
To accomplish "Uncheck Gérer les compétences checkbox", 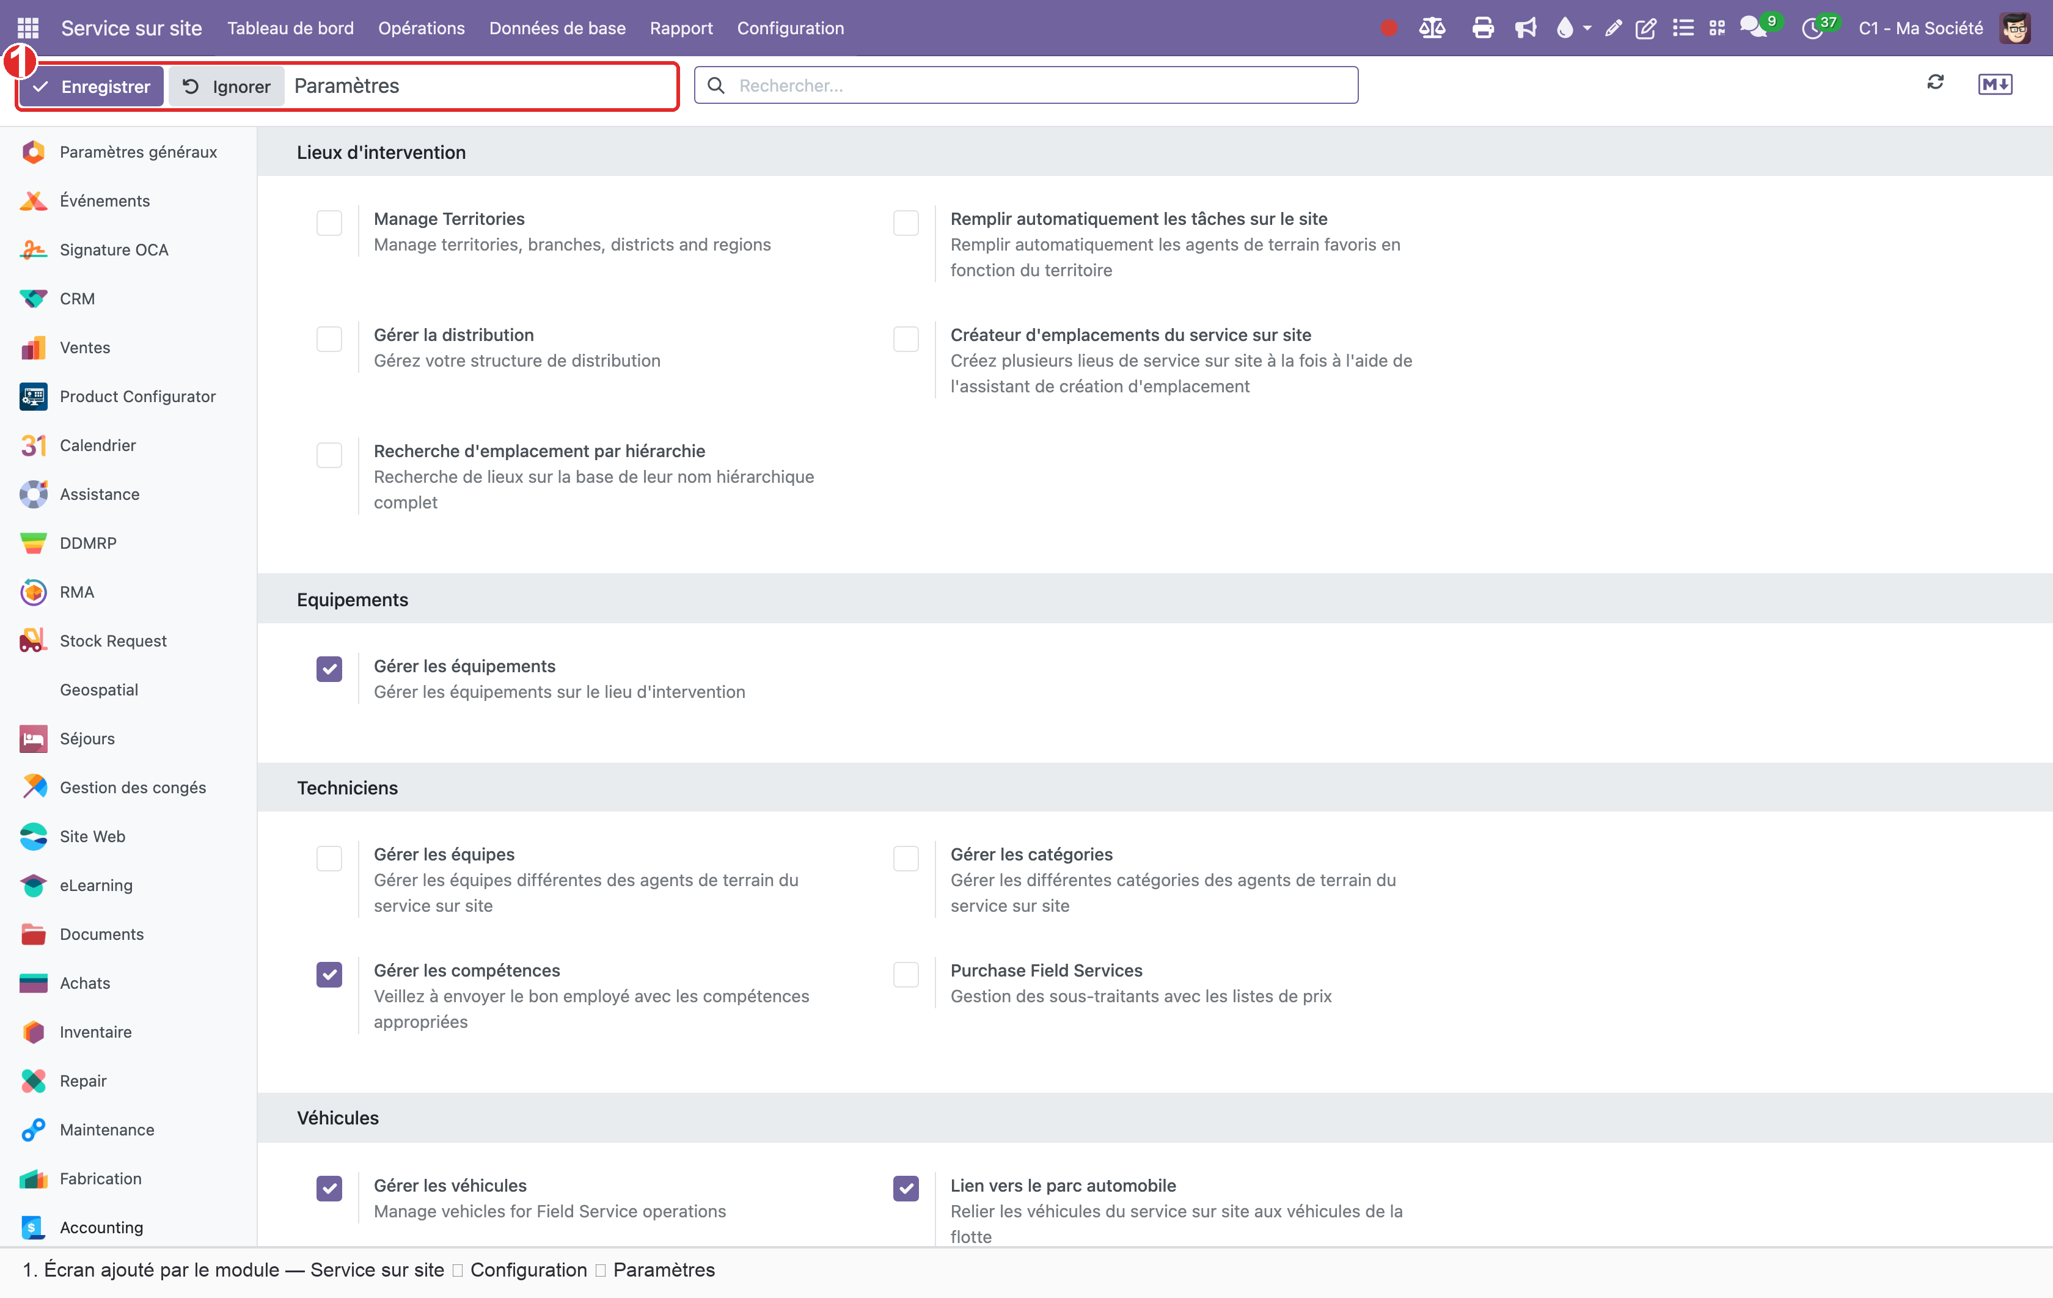I will coord(329,974).
